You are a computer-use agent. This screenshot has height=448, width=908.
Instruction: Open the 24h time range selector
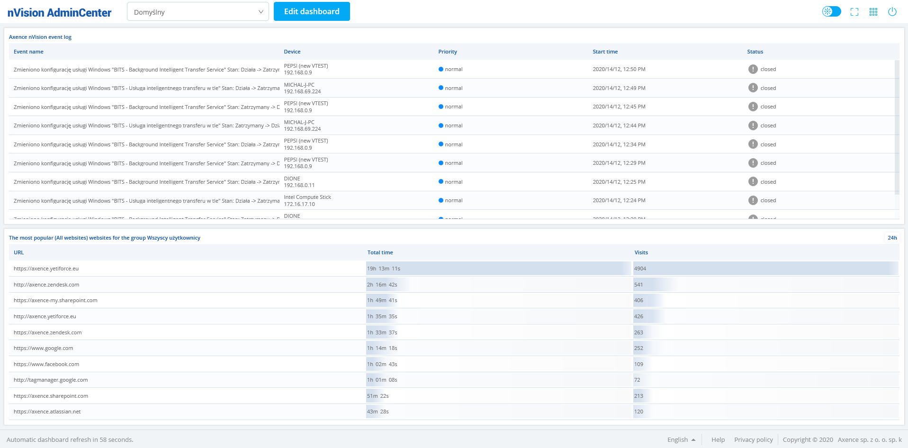point(892,238)
